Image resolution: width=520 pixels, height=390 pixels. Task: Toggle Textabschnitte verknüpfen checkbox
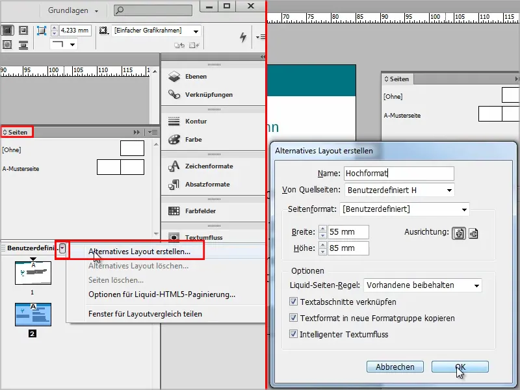pos(293,302)
